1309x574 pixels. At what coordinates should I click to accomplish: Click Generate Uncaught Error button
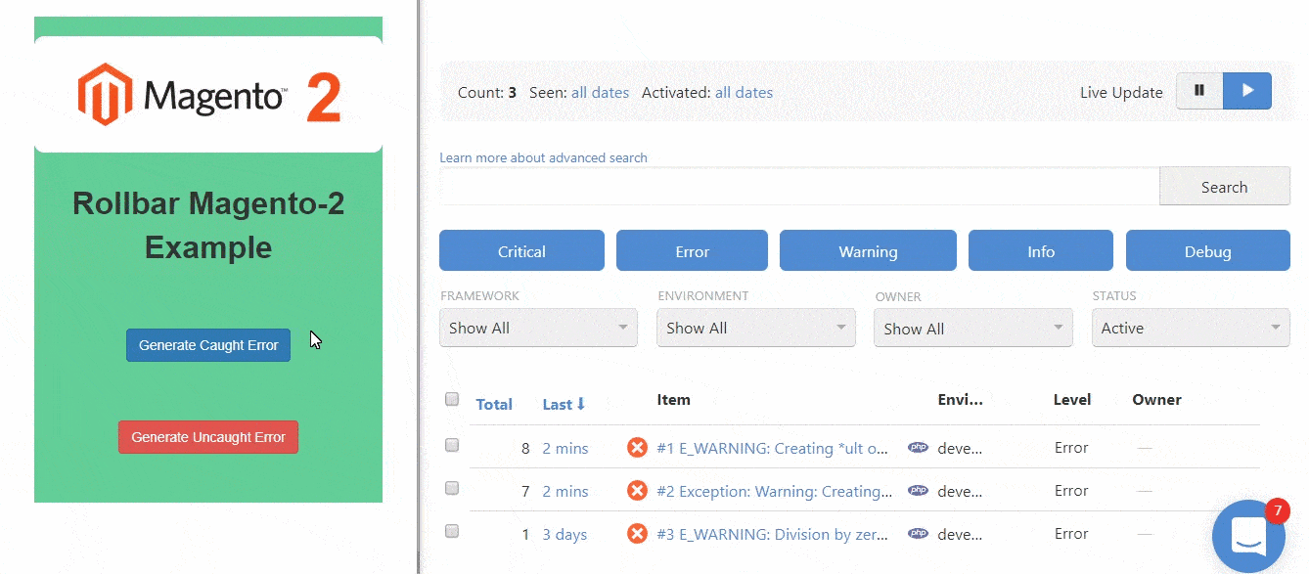coord(208,437)
